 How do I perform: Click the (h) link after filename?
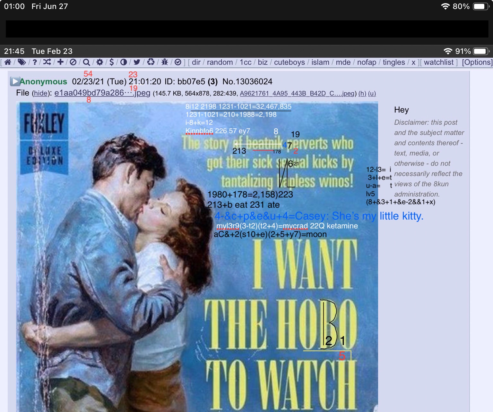[x=362, y=93]
